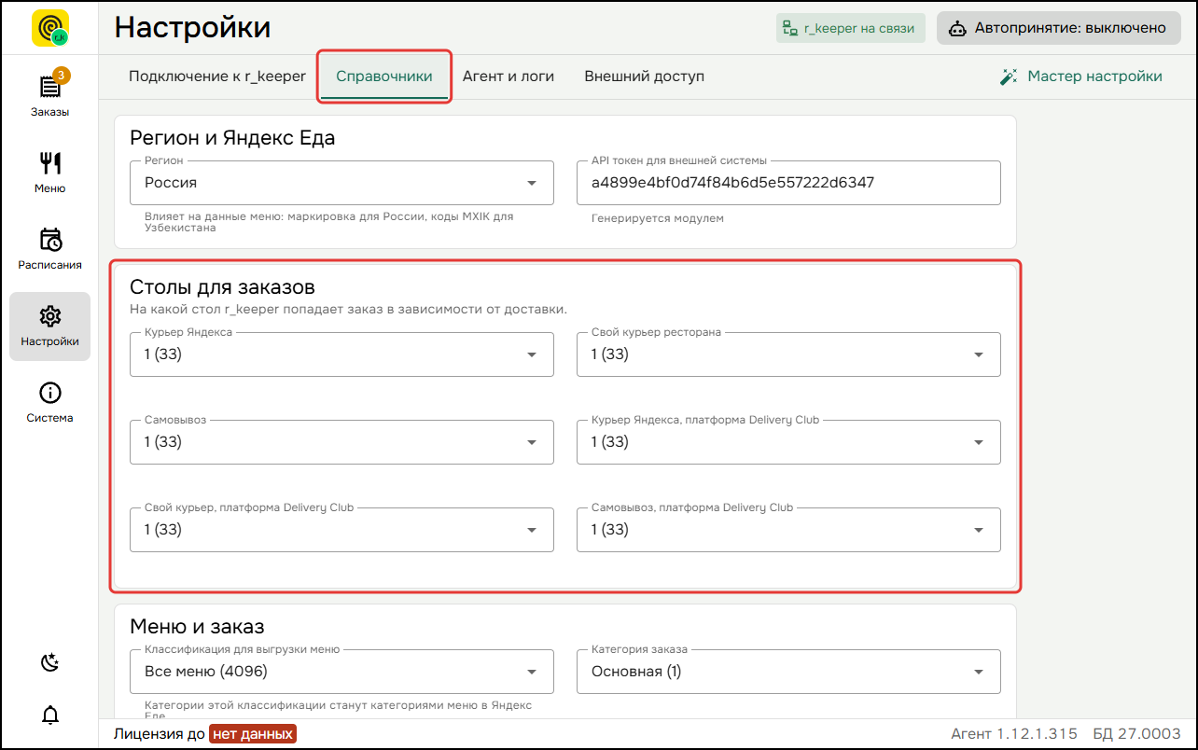
Task: Expand the Категория заказа dropdown
Action: [x=788, y=672]
